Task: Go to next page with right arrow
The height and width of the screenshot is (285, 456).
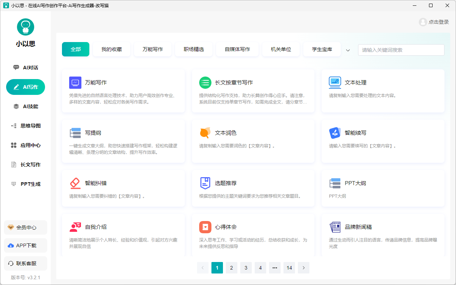Action: pyautogui.click(x=304, y=268)
